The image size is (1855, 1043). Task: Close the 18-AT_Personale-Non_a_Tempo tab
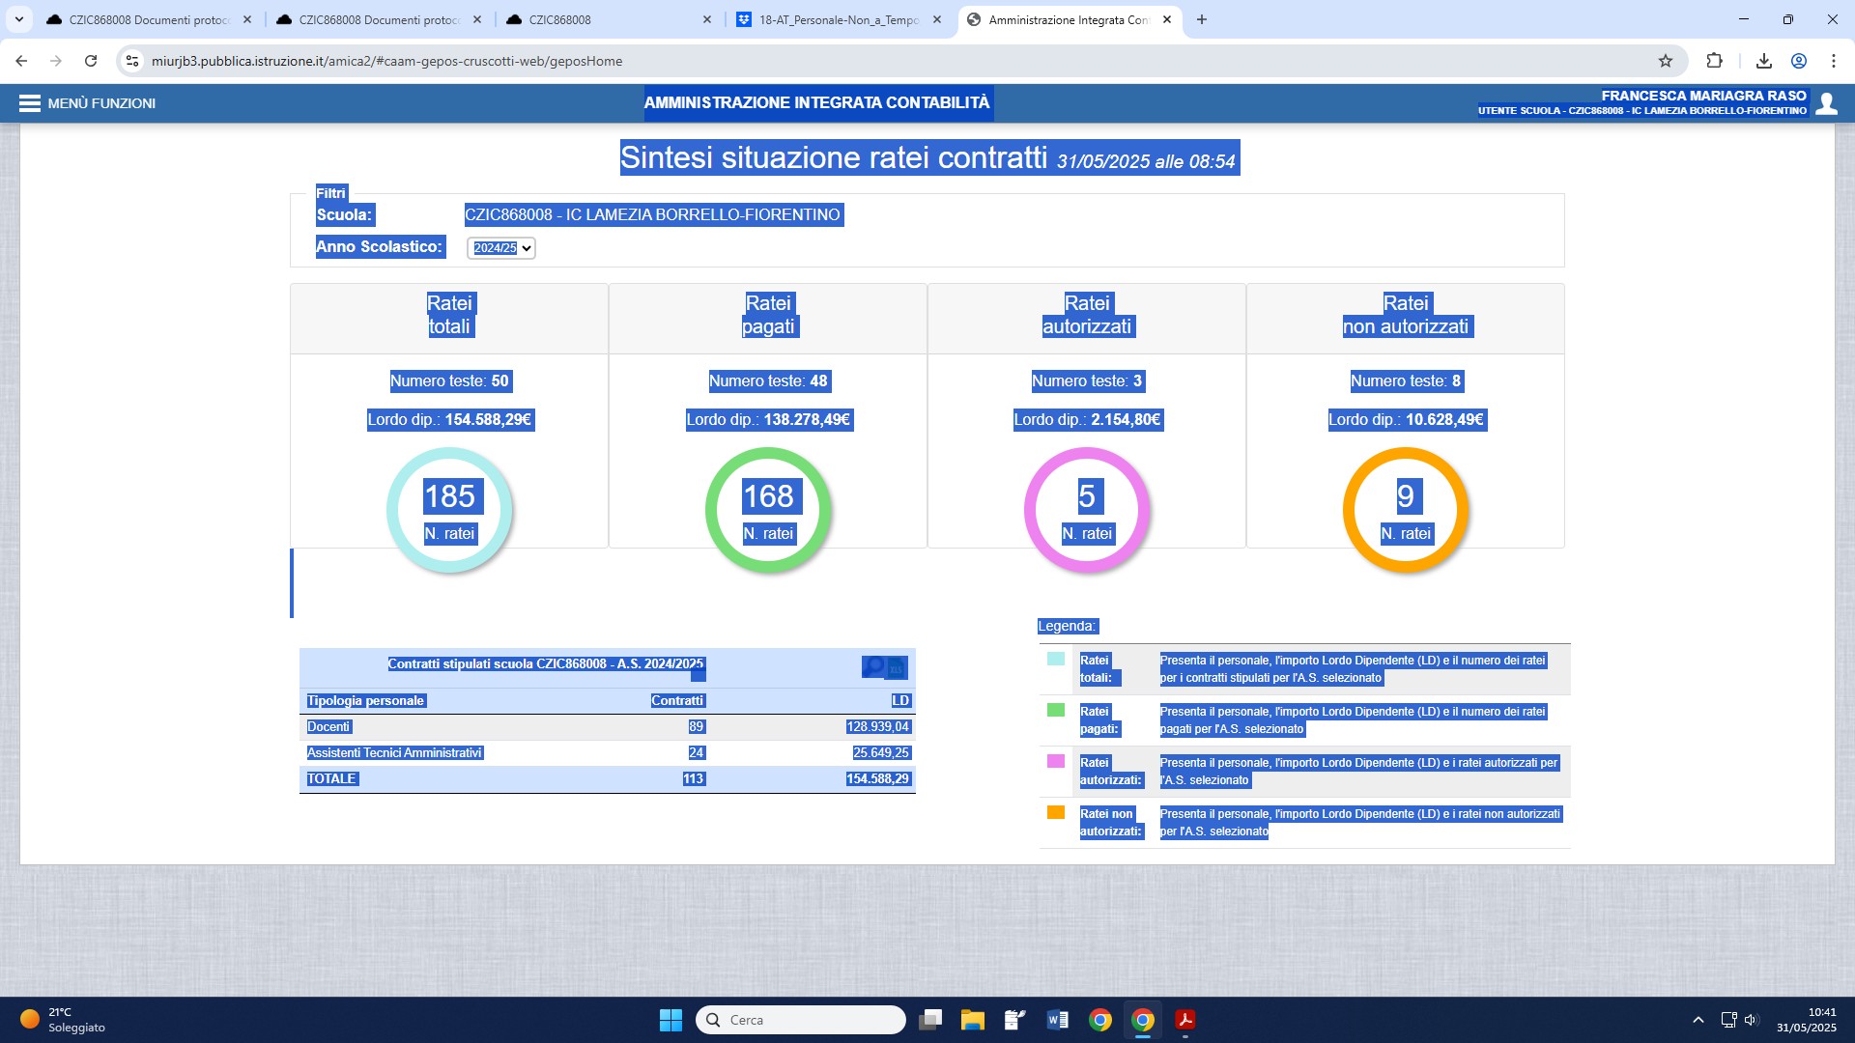click(937, 19)
